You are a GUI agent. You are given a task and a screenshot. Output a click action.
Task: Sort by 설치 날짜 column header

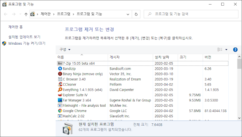(165, 57)
